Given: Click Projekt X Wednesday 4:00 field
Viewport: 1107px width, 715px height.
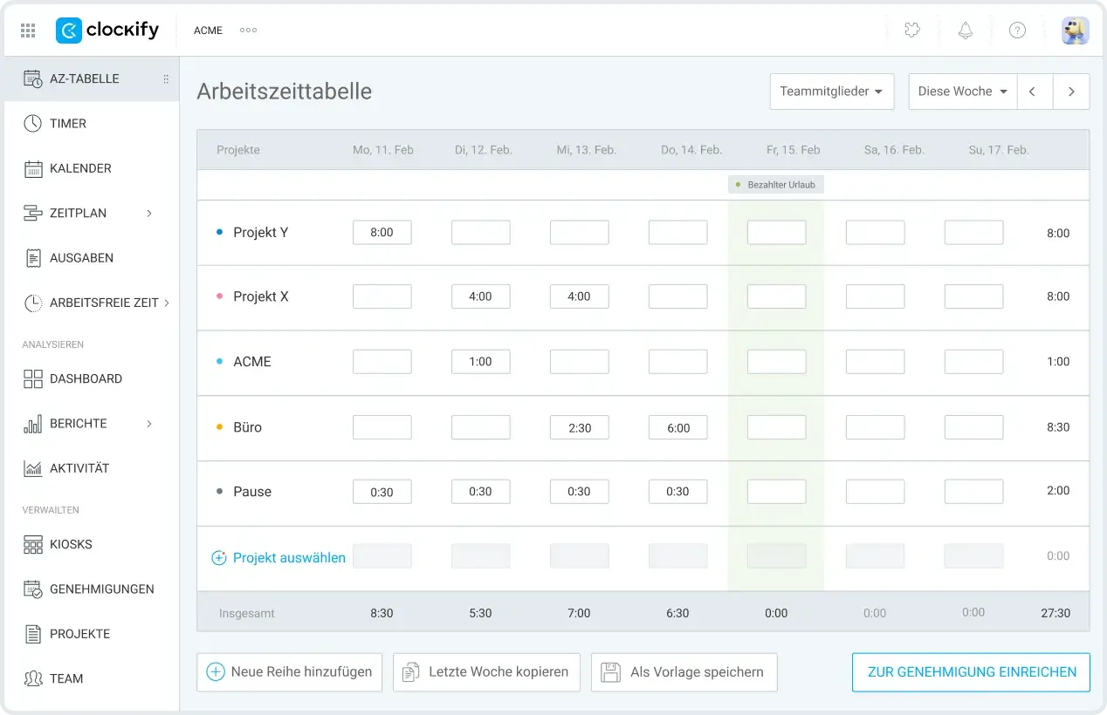Looking at the screenshot, I should click(x=580, y=296).
